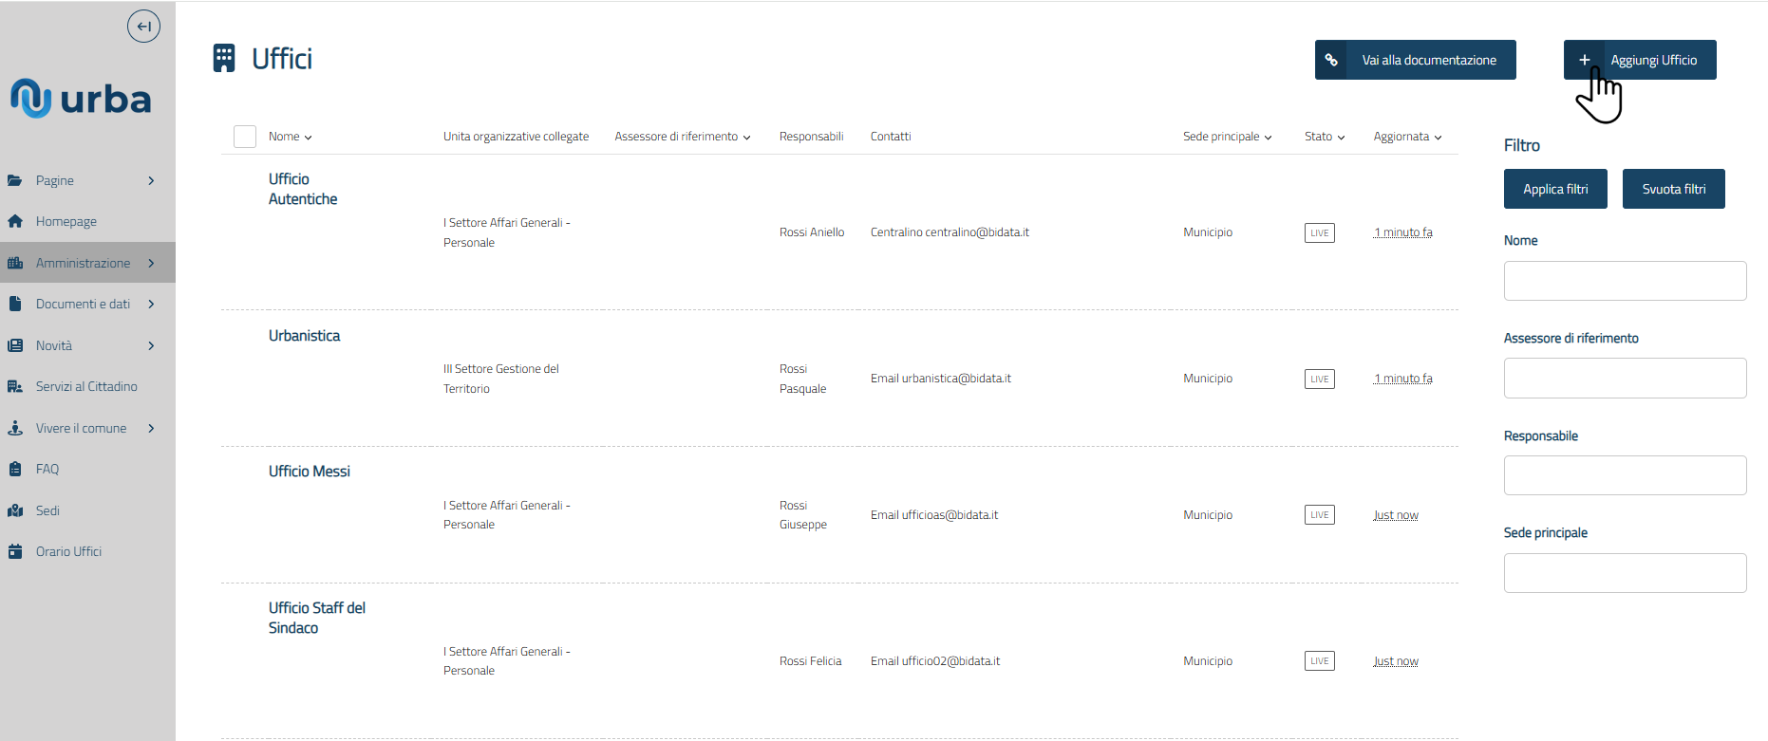Screen dimensions: 1768x741
Task: Click the Aggiungi Ufficio button
Action: 1640,60
